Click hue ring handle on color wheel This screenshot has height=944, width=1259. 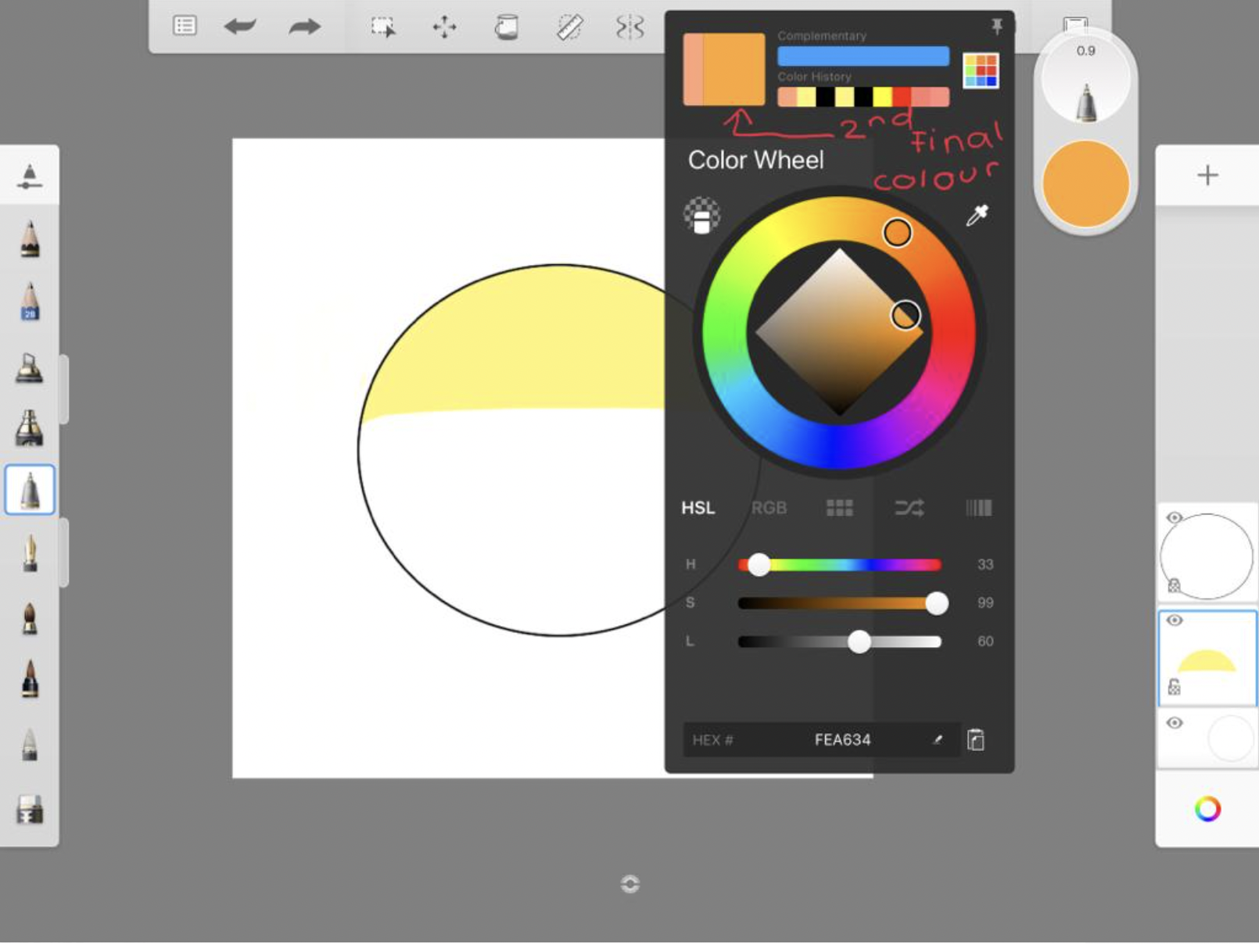pyautogui.click(x=897, y=232)
